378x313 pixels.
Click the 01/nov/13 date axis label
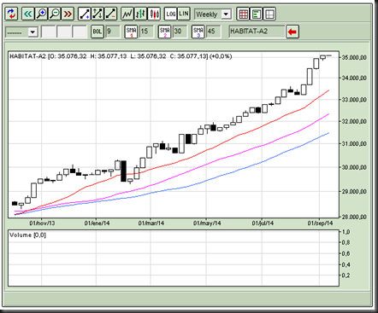point(42,223)
